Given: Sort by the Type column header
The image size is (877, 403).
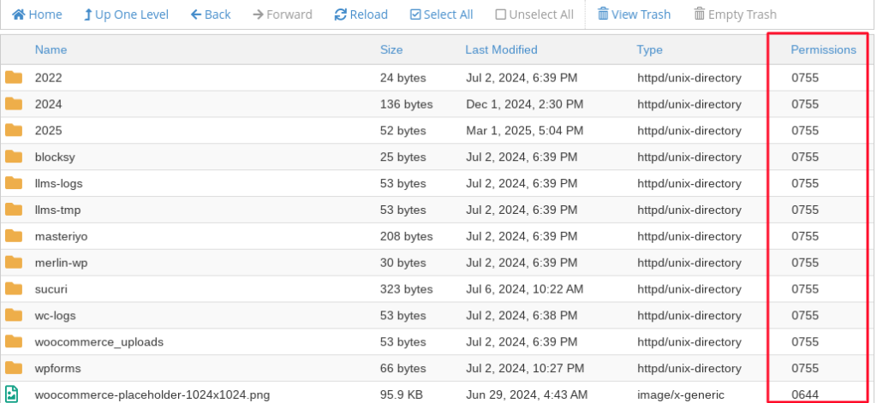Looking at the screenshot, I should tap(649, 50).
